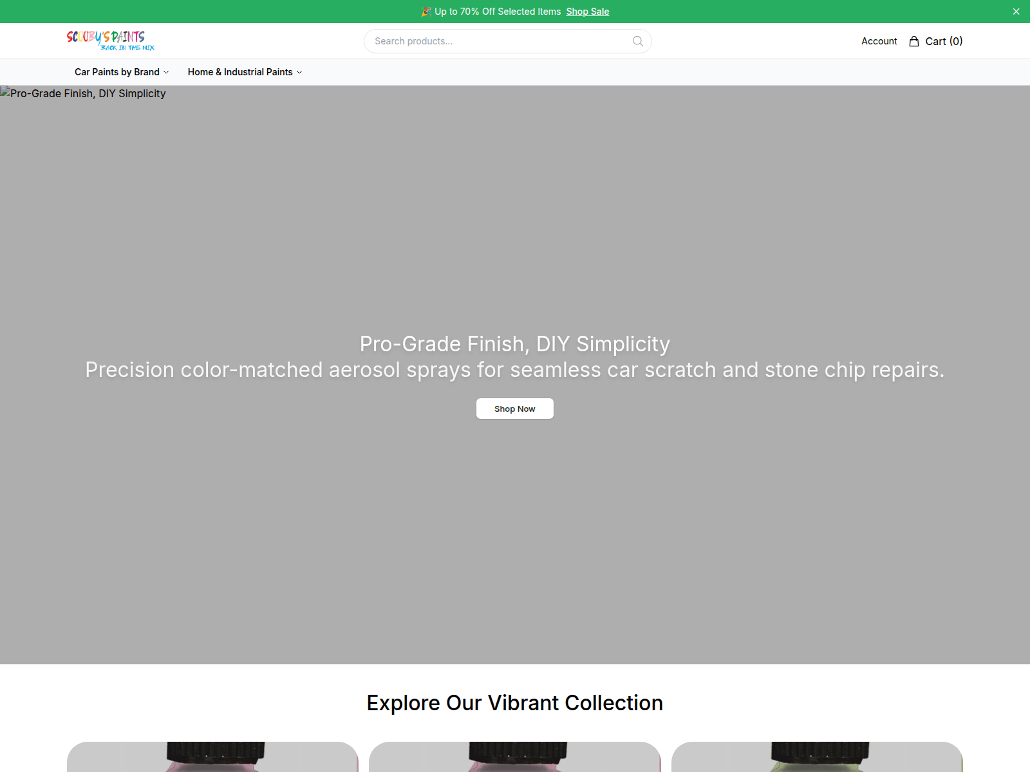Open the Shop Sale link

click(x=587, y=12)
